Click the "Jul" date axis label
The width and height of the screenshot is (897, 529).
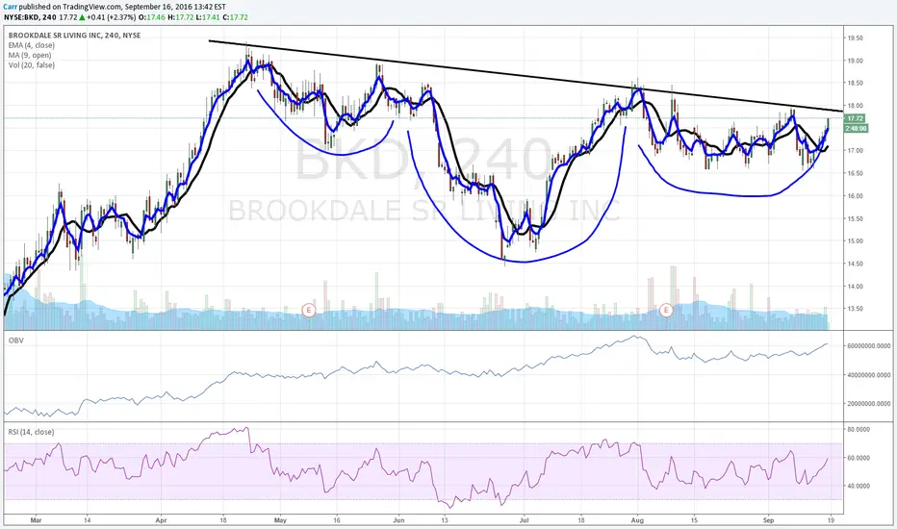[524, 520]
